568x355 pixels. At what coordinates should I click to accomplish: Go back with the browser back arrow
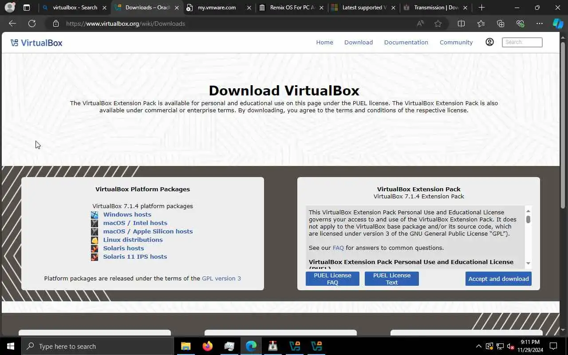pos(12,24)
